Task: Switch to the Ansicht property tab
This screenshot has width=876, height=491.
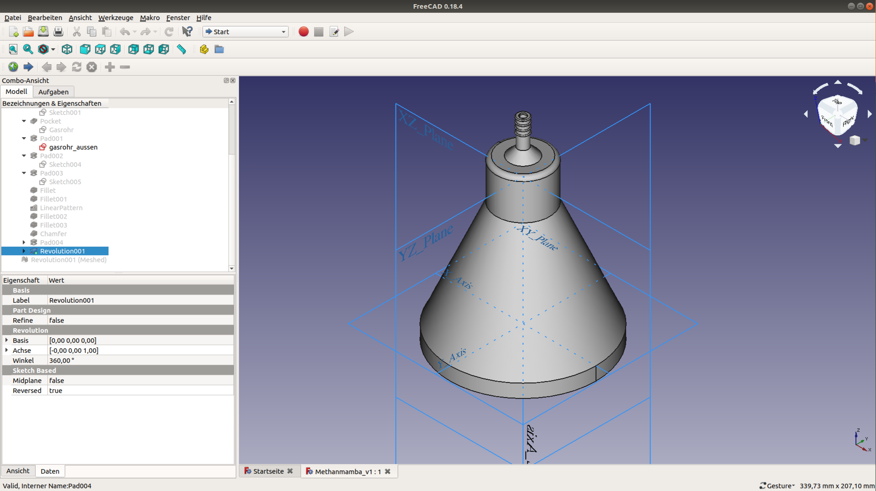Action: coord(18,471)
